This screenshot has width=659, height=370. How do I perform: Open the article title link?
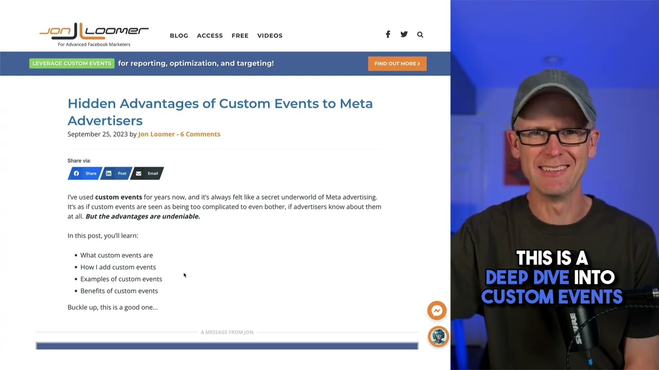click(220, 112)
